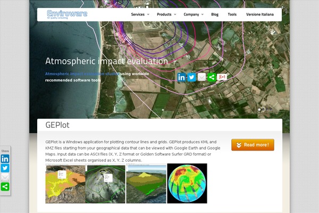The height and width of the screenshot is (213, 319).
Task: Click the email share icon in the hero banner
Action: pos(202,77)
